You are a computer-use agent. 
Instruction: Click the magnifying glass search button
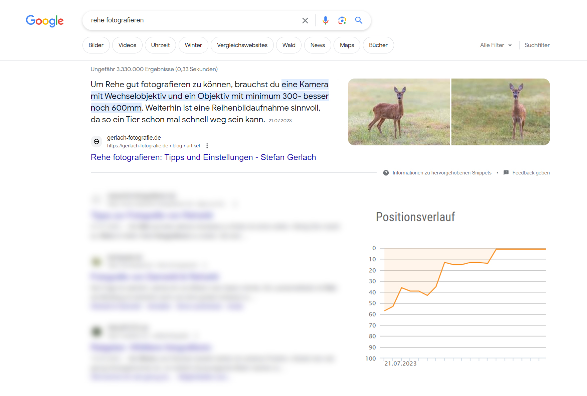(x=359, y=20)
